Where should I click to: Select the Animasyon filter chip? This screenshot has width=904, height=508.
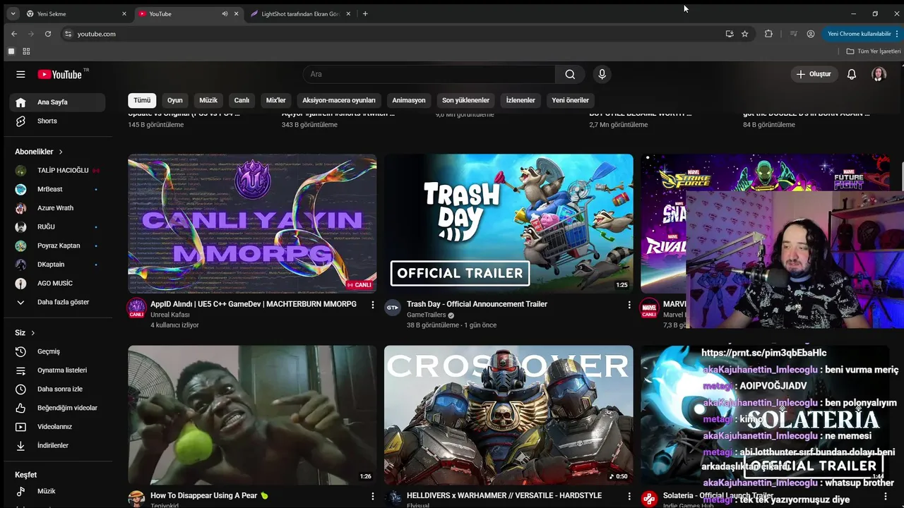tap(409, 100)
